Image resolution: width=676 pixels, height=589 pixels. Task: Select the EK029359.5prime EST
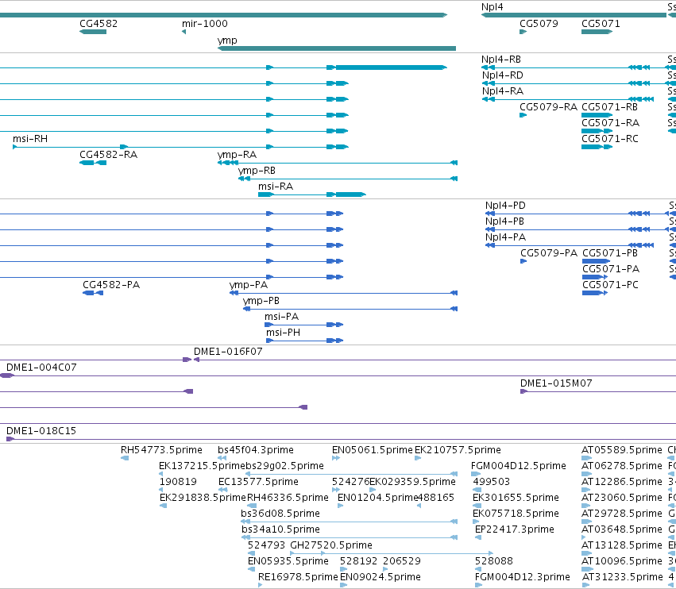click(373, 490)
